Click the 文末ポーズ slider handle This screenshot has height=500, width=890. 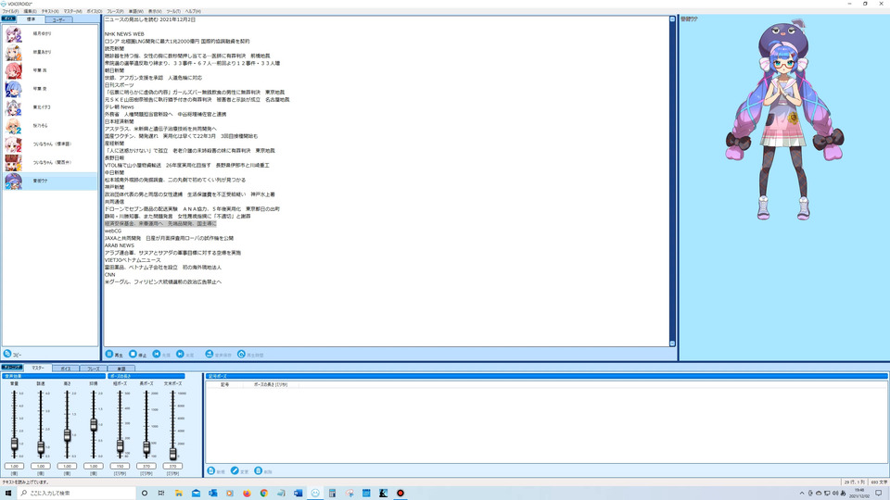click(172, 454)
